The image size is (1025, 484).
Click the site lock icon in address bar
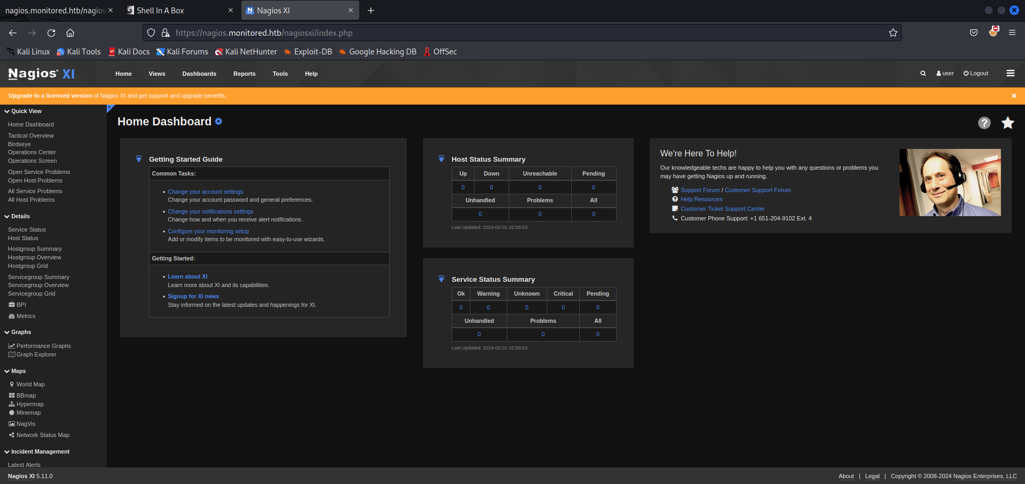click(x=165, y=33)
